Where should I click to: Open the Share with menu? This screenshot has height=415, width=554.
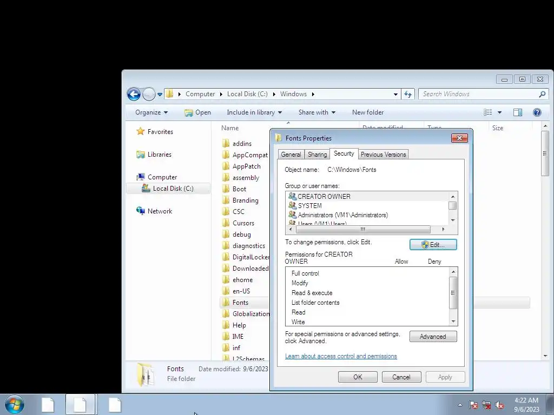pos(317,112)
